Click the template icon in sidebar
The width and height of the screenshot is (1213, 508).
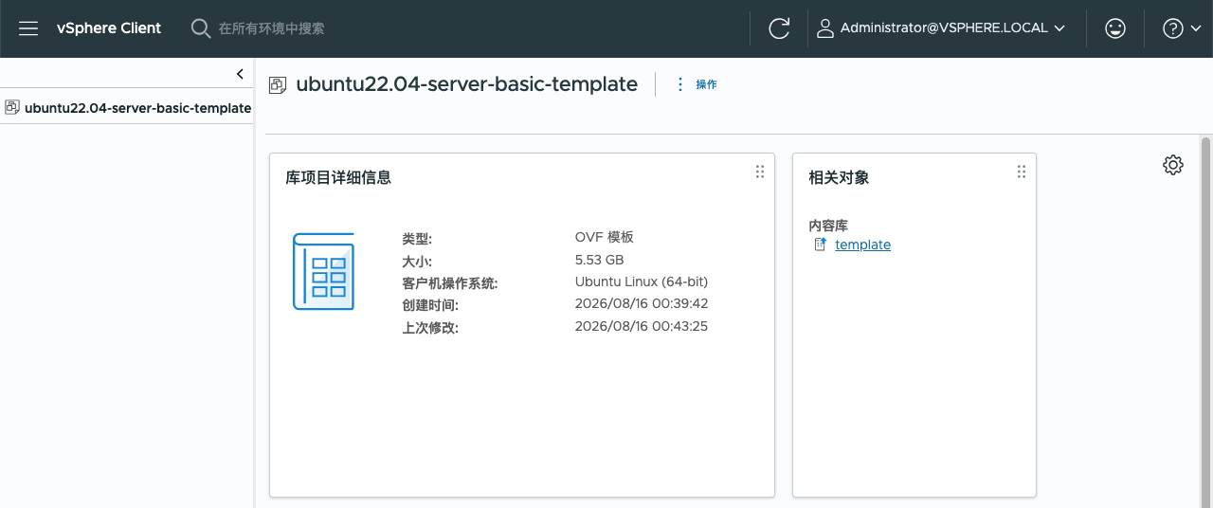12,107
